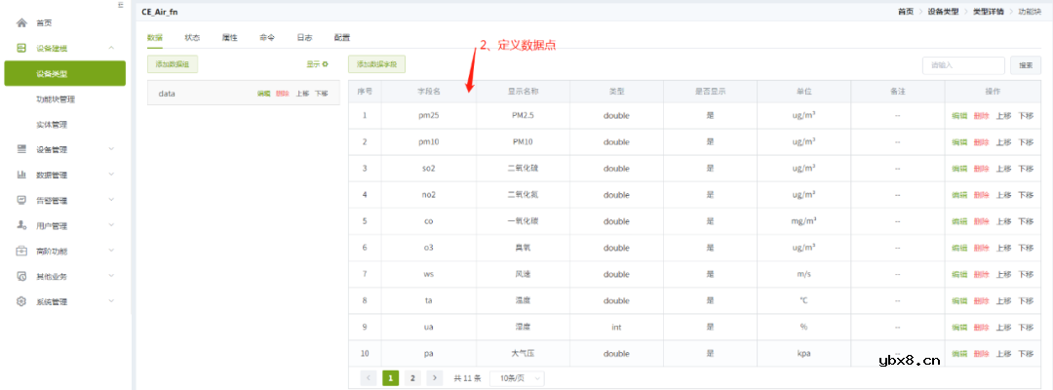This screenshot has height=390, width=1053.
Task: Open the 10条/页 page size dropdown
Action: coord(517,378)
